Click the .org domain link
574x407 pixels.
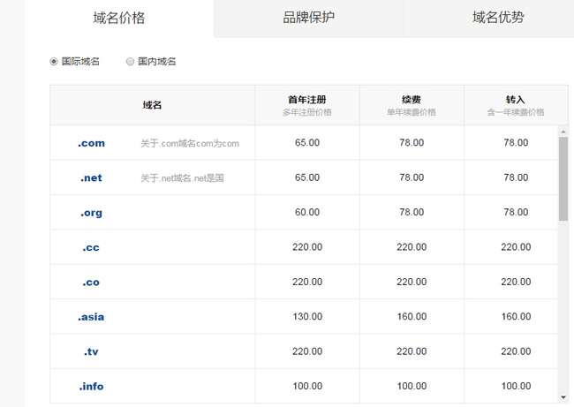(x=91, y=213)
